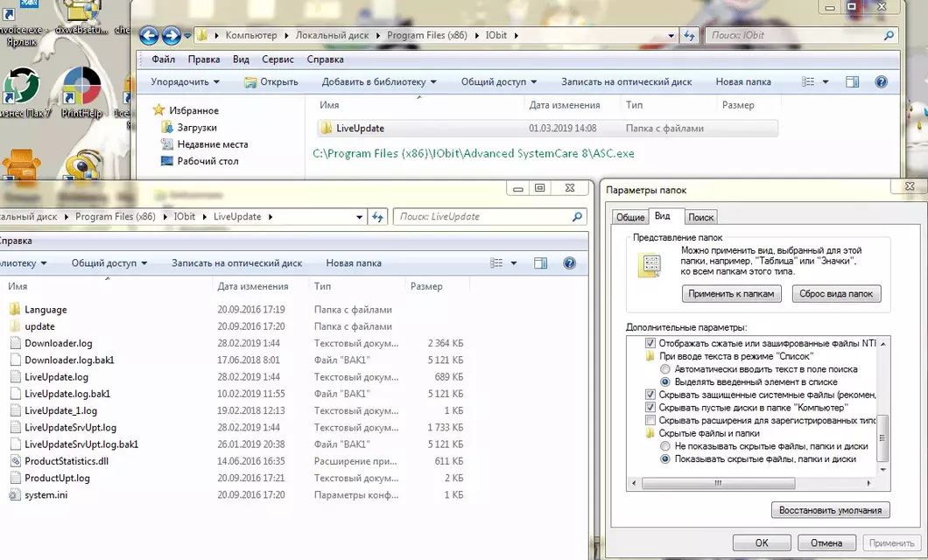This screenshot has height=560, width=928.
Task: Click refresh button beside IObit address bar
Action: click(x=689, y=36)
